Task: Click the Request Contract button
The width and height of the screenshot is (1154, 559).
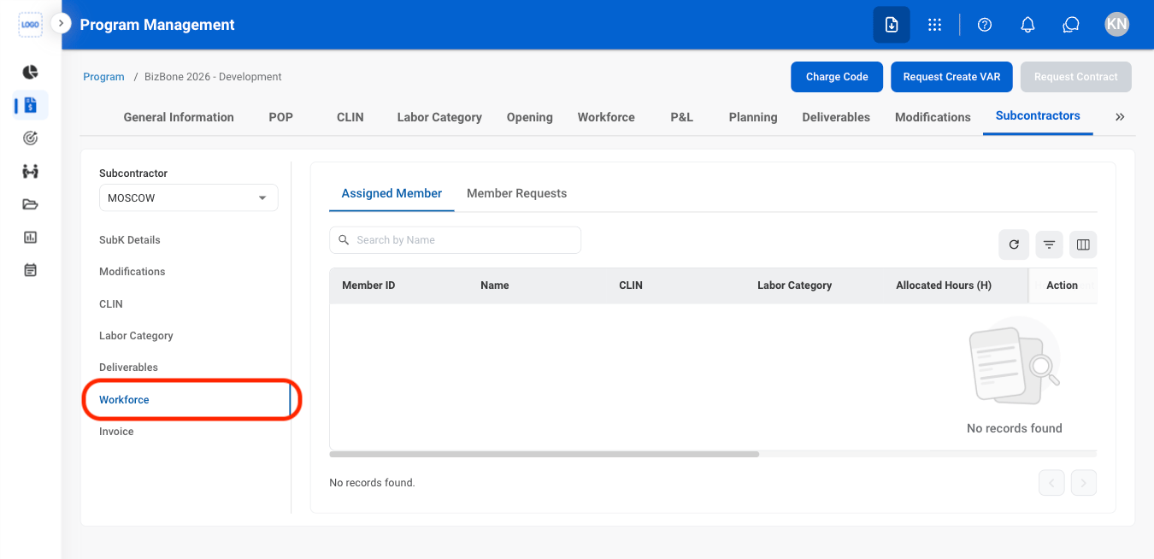Action: (1075, 77)
